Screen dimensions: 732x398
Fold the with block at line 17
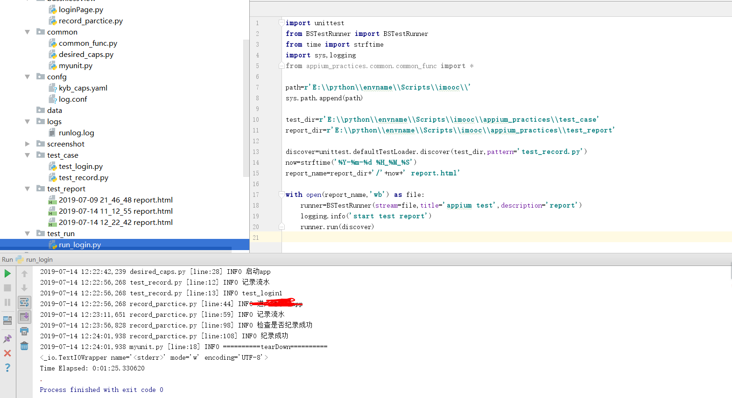point(282,194)
